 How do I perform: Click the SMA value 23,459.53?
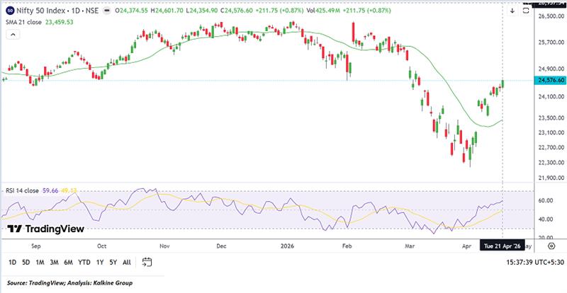59,22
